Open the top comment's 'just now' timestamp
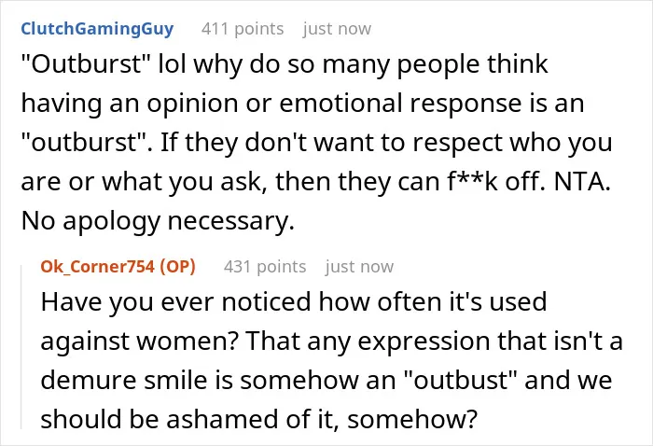Screen dimensions: 653x446 (337, 29)
